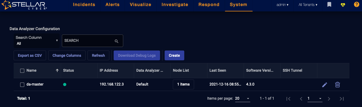Click the 1 - 1 of 1 range text
Screen dimensions: 362x107
click(x=267, y=99)
